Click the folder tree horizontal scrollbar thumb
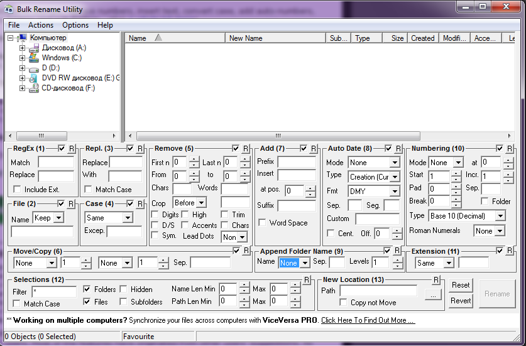Screen dimensions: 526x346 41,136
